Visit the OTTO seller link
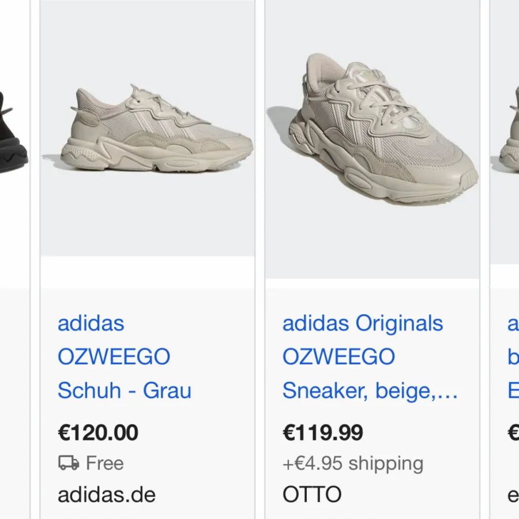 click(311, 494)
